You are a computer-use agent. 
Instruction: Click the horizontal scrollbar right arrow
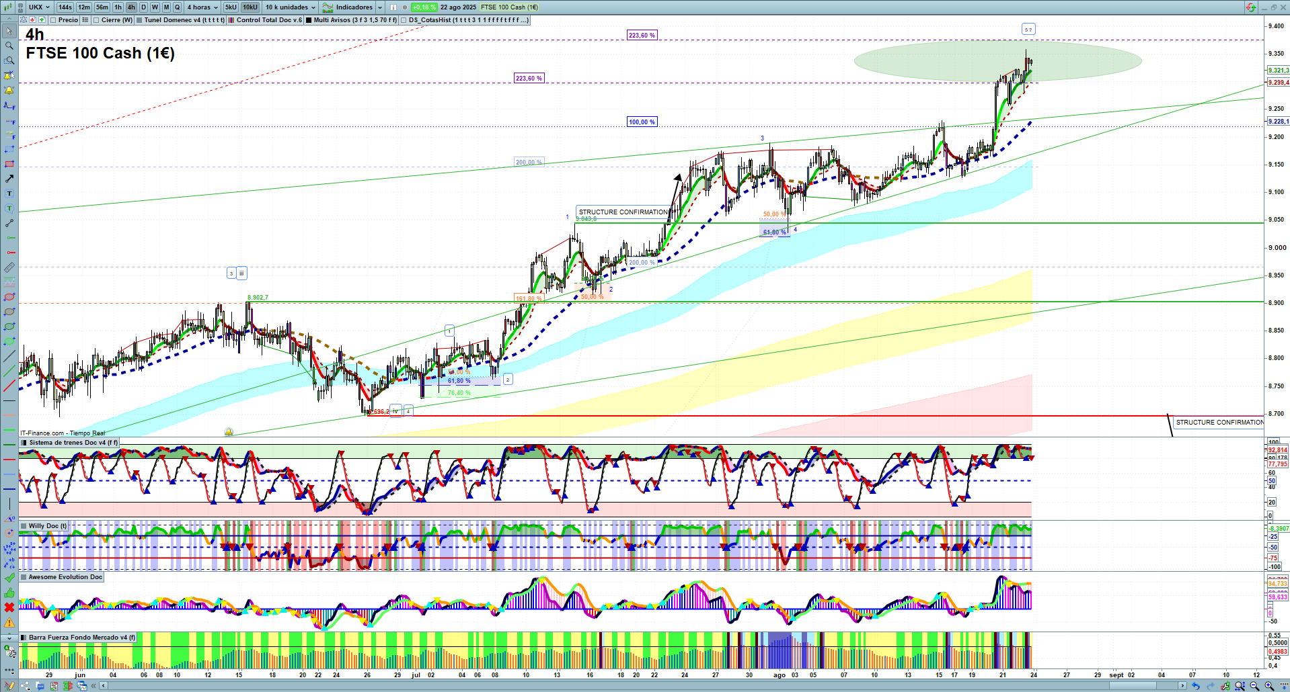[x=1183, y=686]
